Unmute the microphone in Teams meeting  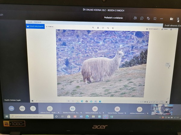[x=178, y=19]
